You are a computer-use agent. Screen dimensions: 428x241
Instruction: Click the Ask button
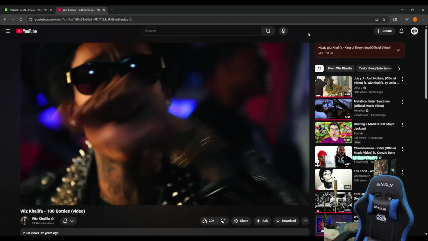click(262, 221)
